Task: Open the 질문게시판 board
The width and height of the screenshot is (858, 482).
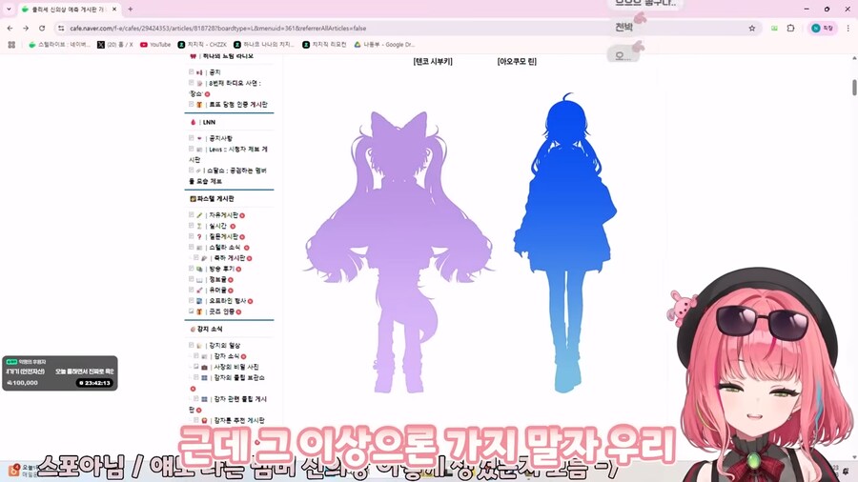Action: click(x=223, y=236)
